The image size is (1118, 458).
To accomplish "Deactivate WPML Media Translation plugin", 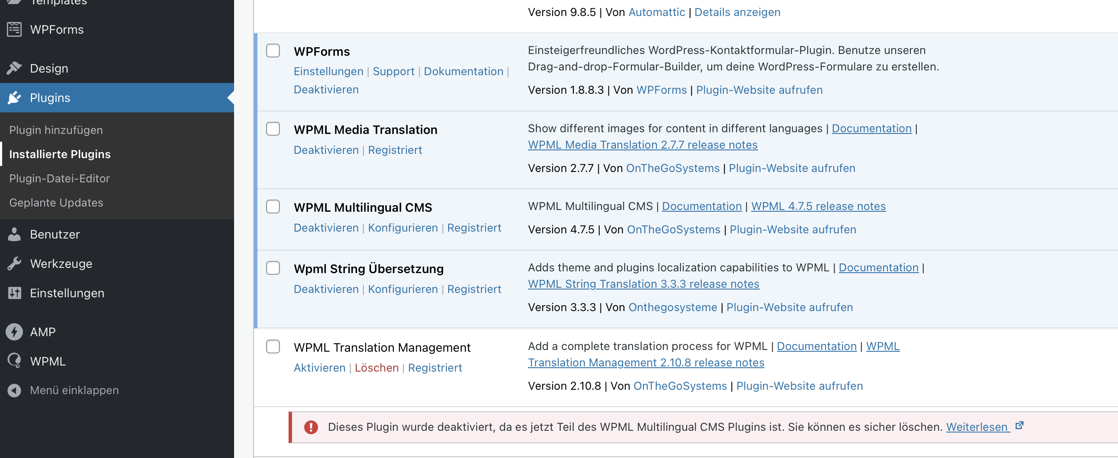I will 326,150.
